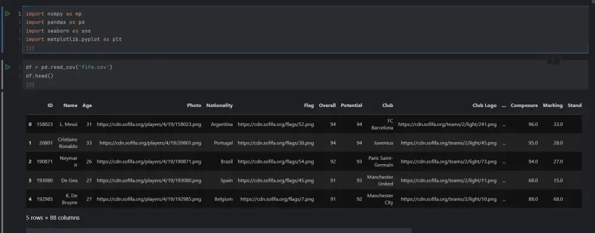Click the Photo column header
Screen dimensions: 595x233
click(x=194, y=105)
